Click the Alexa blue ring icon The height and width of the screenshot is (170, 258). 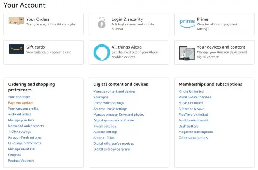click(101, 52)
